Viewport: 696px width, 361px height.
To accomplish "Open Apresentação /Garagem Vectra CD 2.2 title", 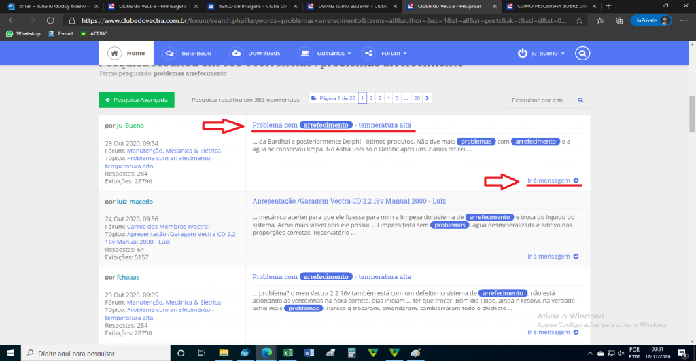I will (x=349, y=201).
